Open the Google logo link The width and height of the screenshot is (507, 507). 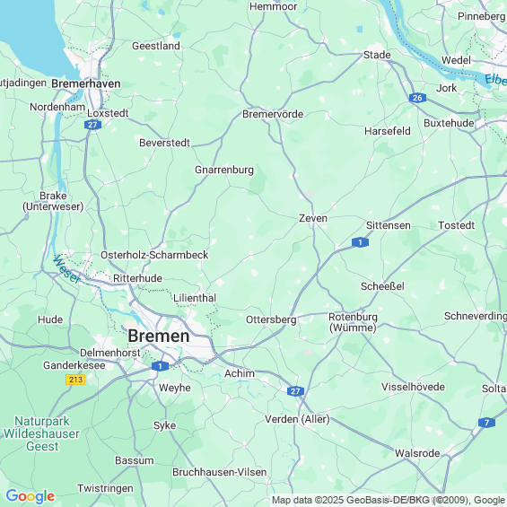31,496
